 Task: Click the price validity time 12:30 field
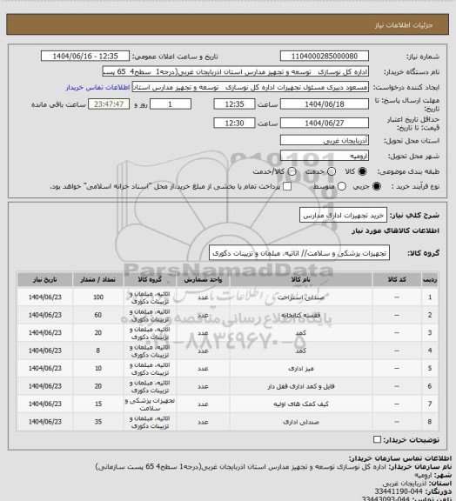234,123
